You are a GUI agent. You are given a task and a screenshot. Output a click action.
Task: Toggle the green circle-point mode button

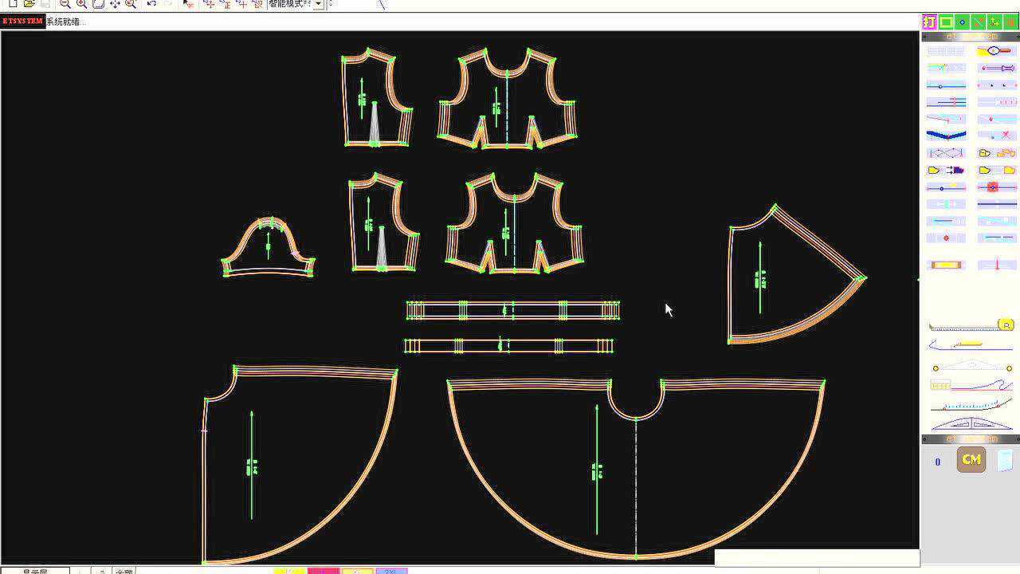coord(962,22)
